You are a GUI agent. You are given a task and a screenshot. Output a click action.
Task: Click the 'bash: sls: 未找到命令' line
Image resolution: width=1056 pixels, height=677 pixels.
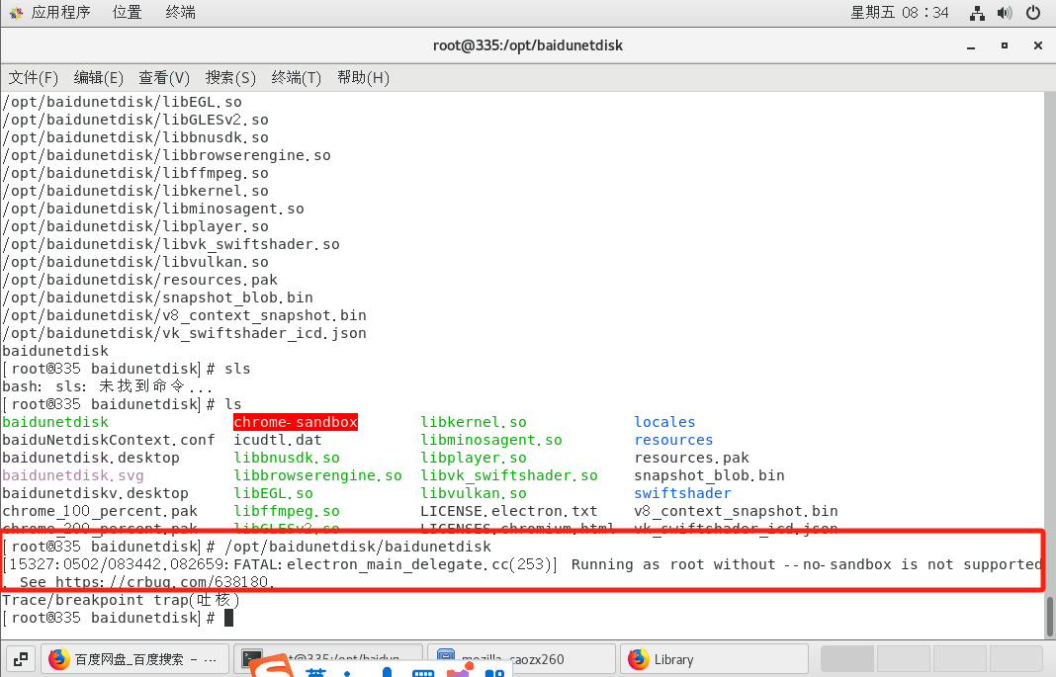click(107, 386)
